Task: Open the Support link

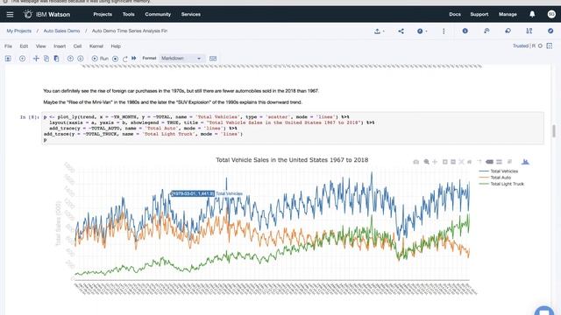Action: [x=479, y=14]
